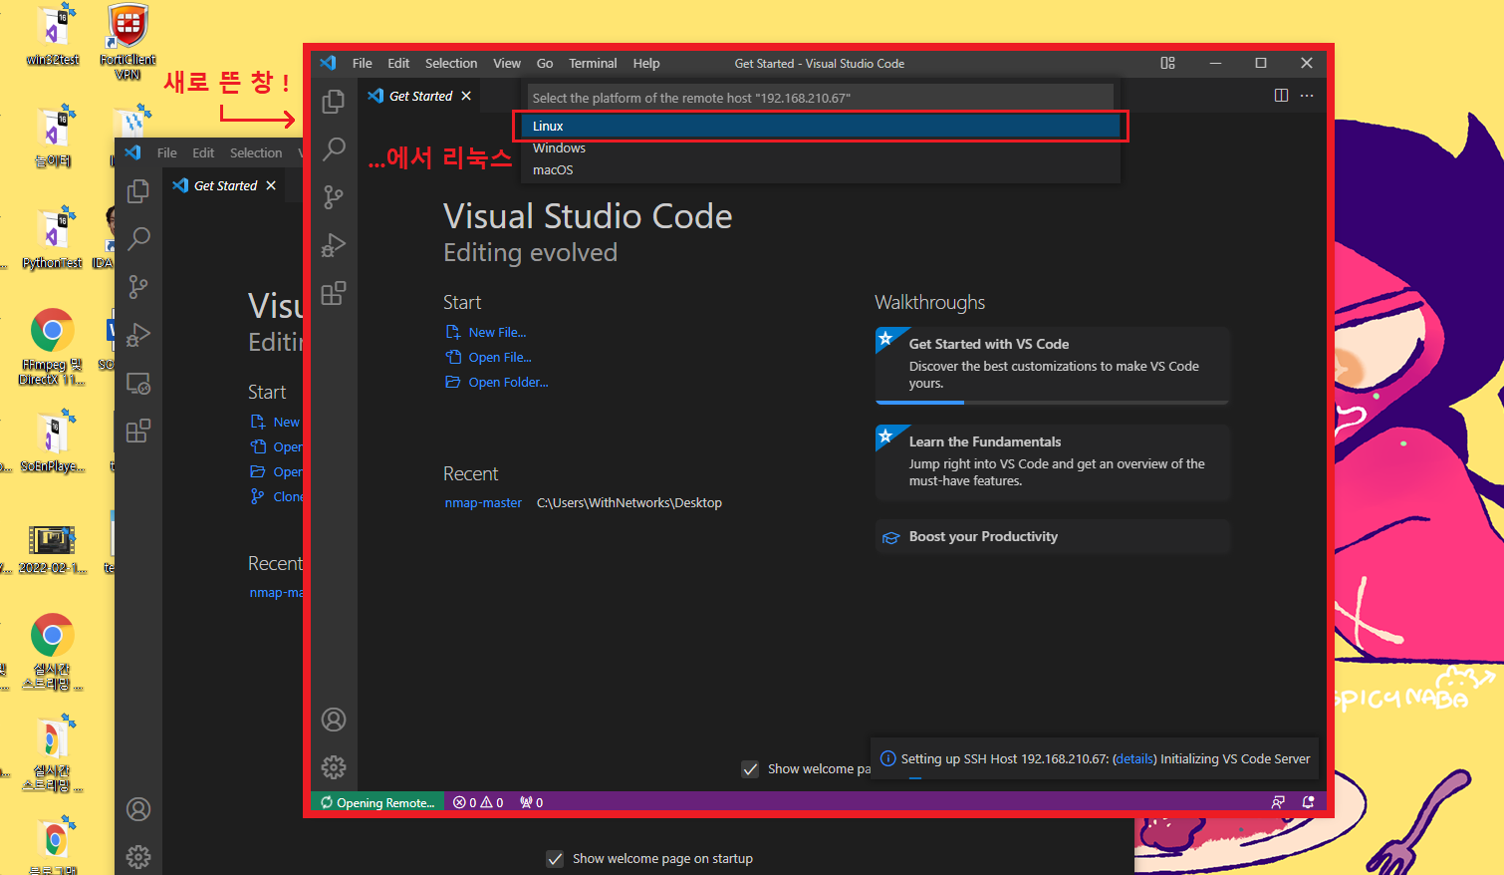Toggle Show welcome page on startup in background window
1504x875 pixels.
tap(555, 858)
